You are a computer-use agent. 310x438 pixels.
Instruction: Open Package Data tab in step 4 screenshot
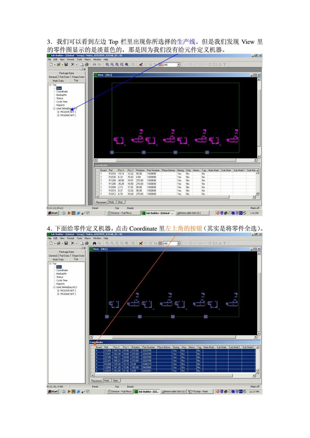tap(66, 252)
